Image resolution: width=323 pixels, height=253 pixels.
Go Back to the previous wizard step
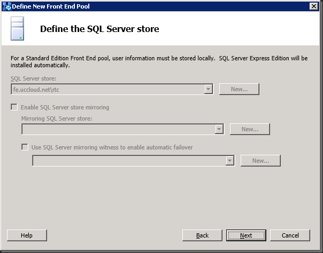[202, 235]
